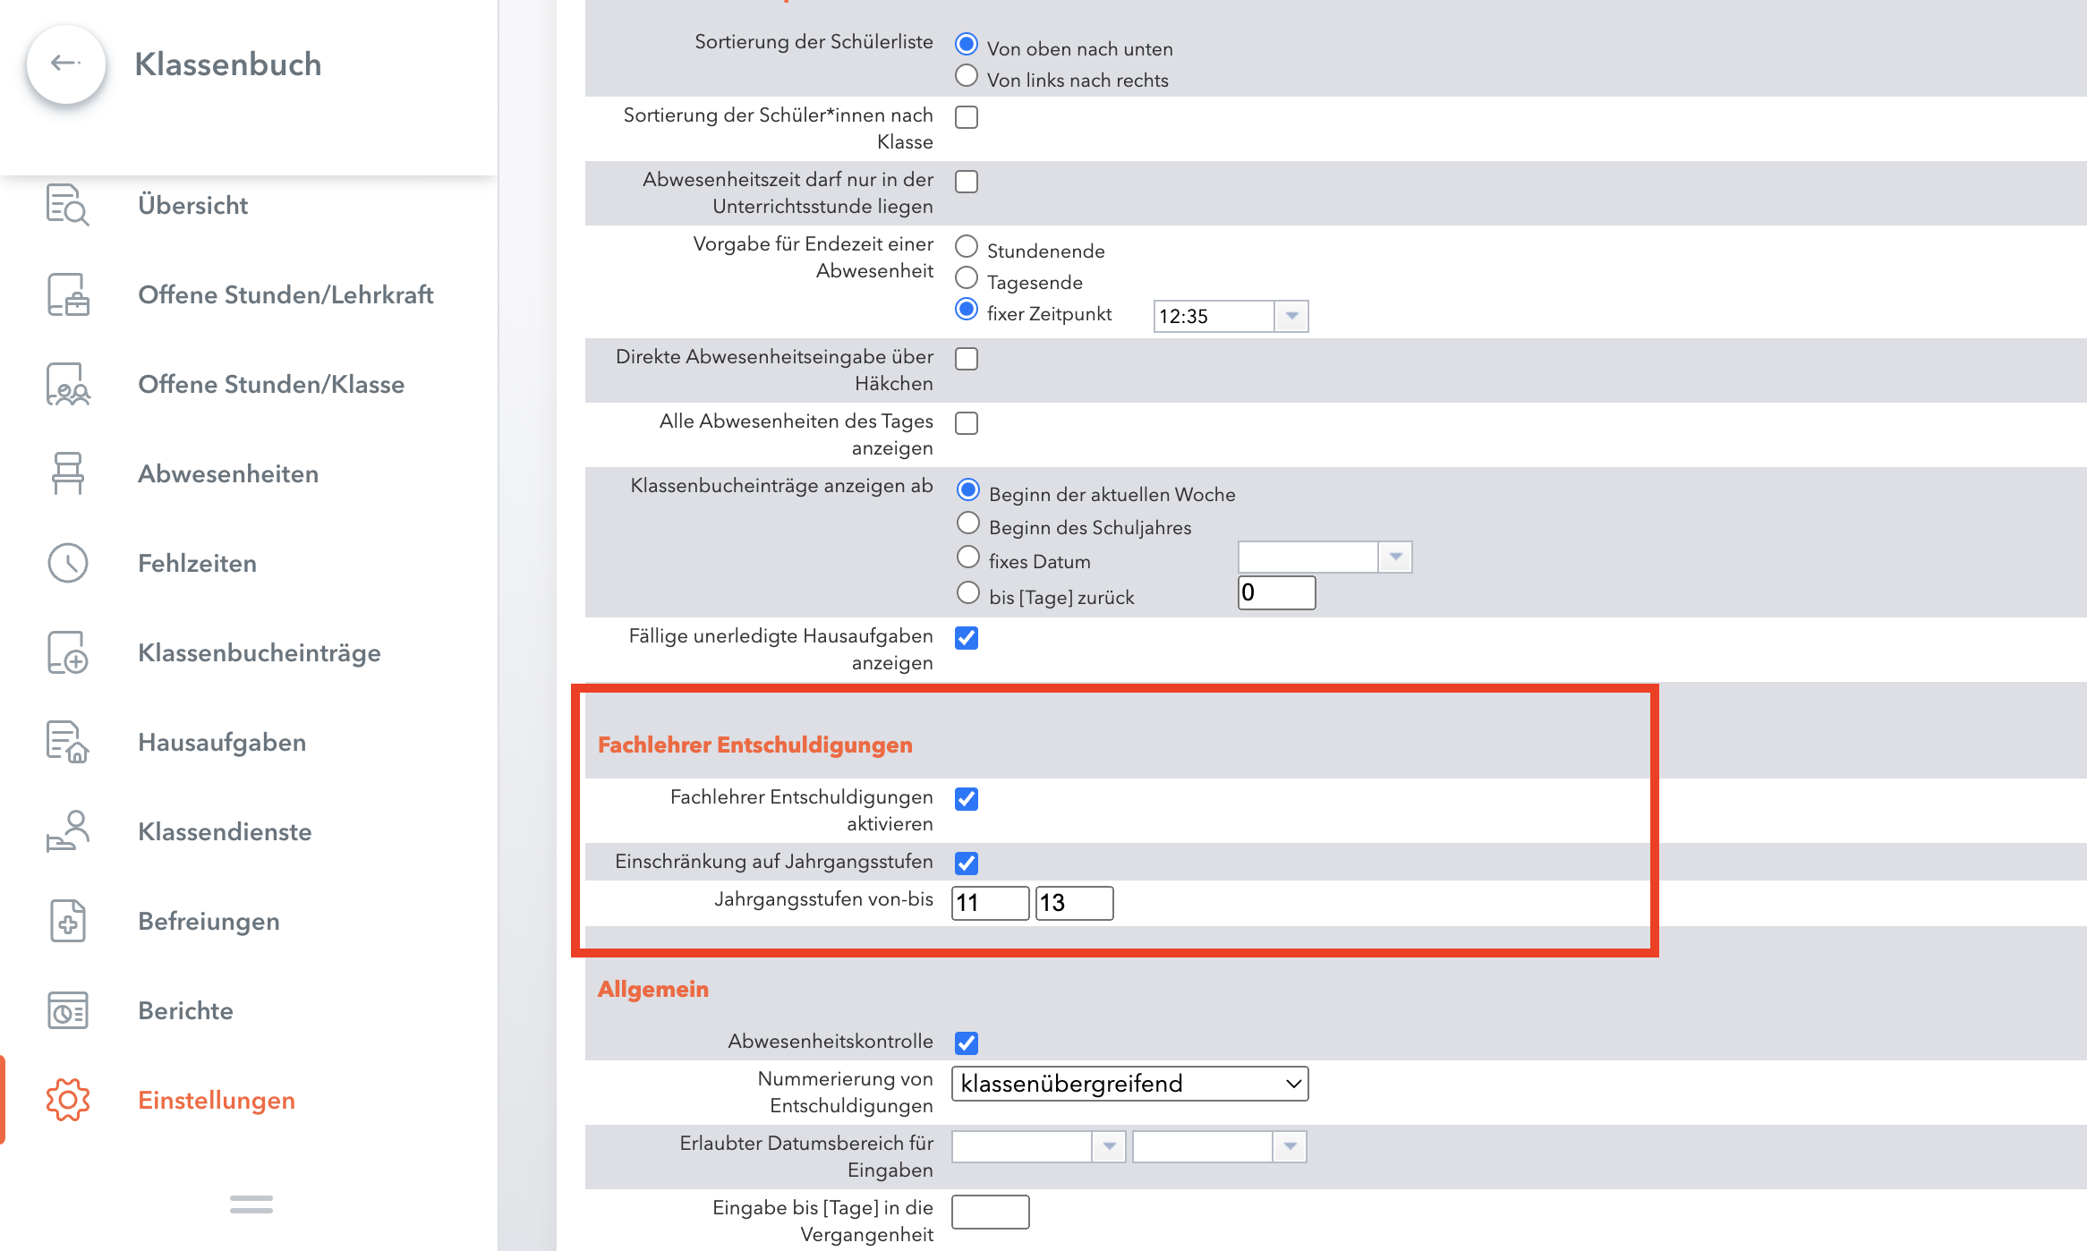
Task: Open the fixer Zeitpunkt 12:35 time dropdown
Action: click(1291, 316)
